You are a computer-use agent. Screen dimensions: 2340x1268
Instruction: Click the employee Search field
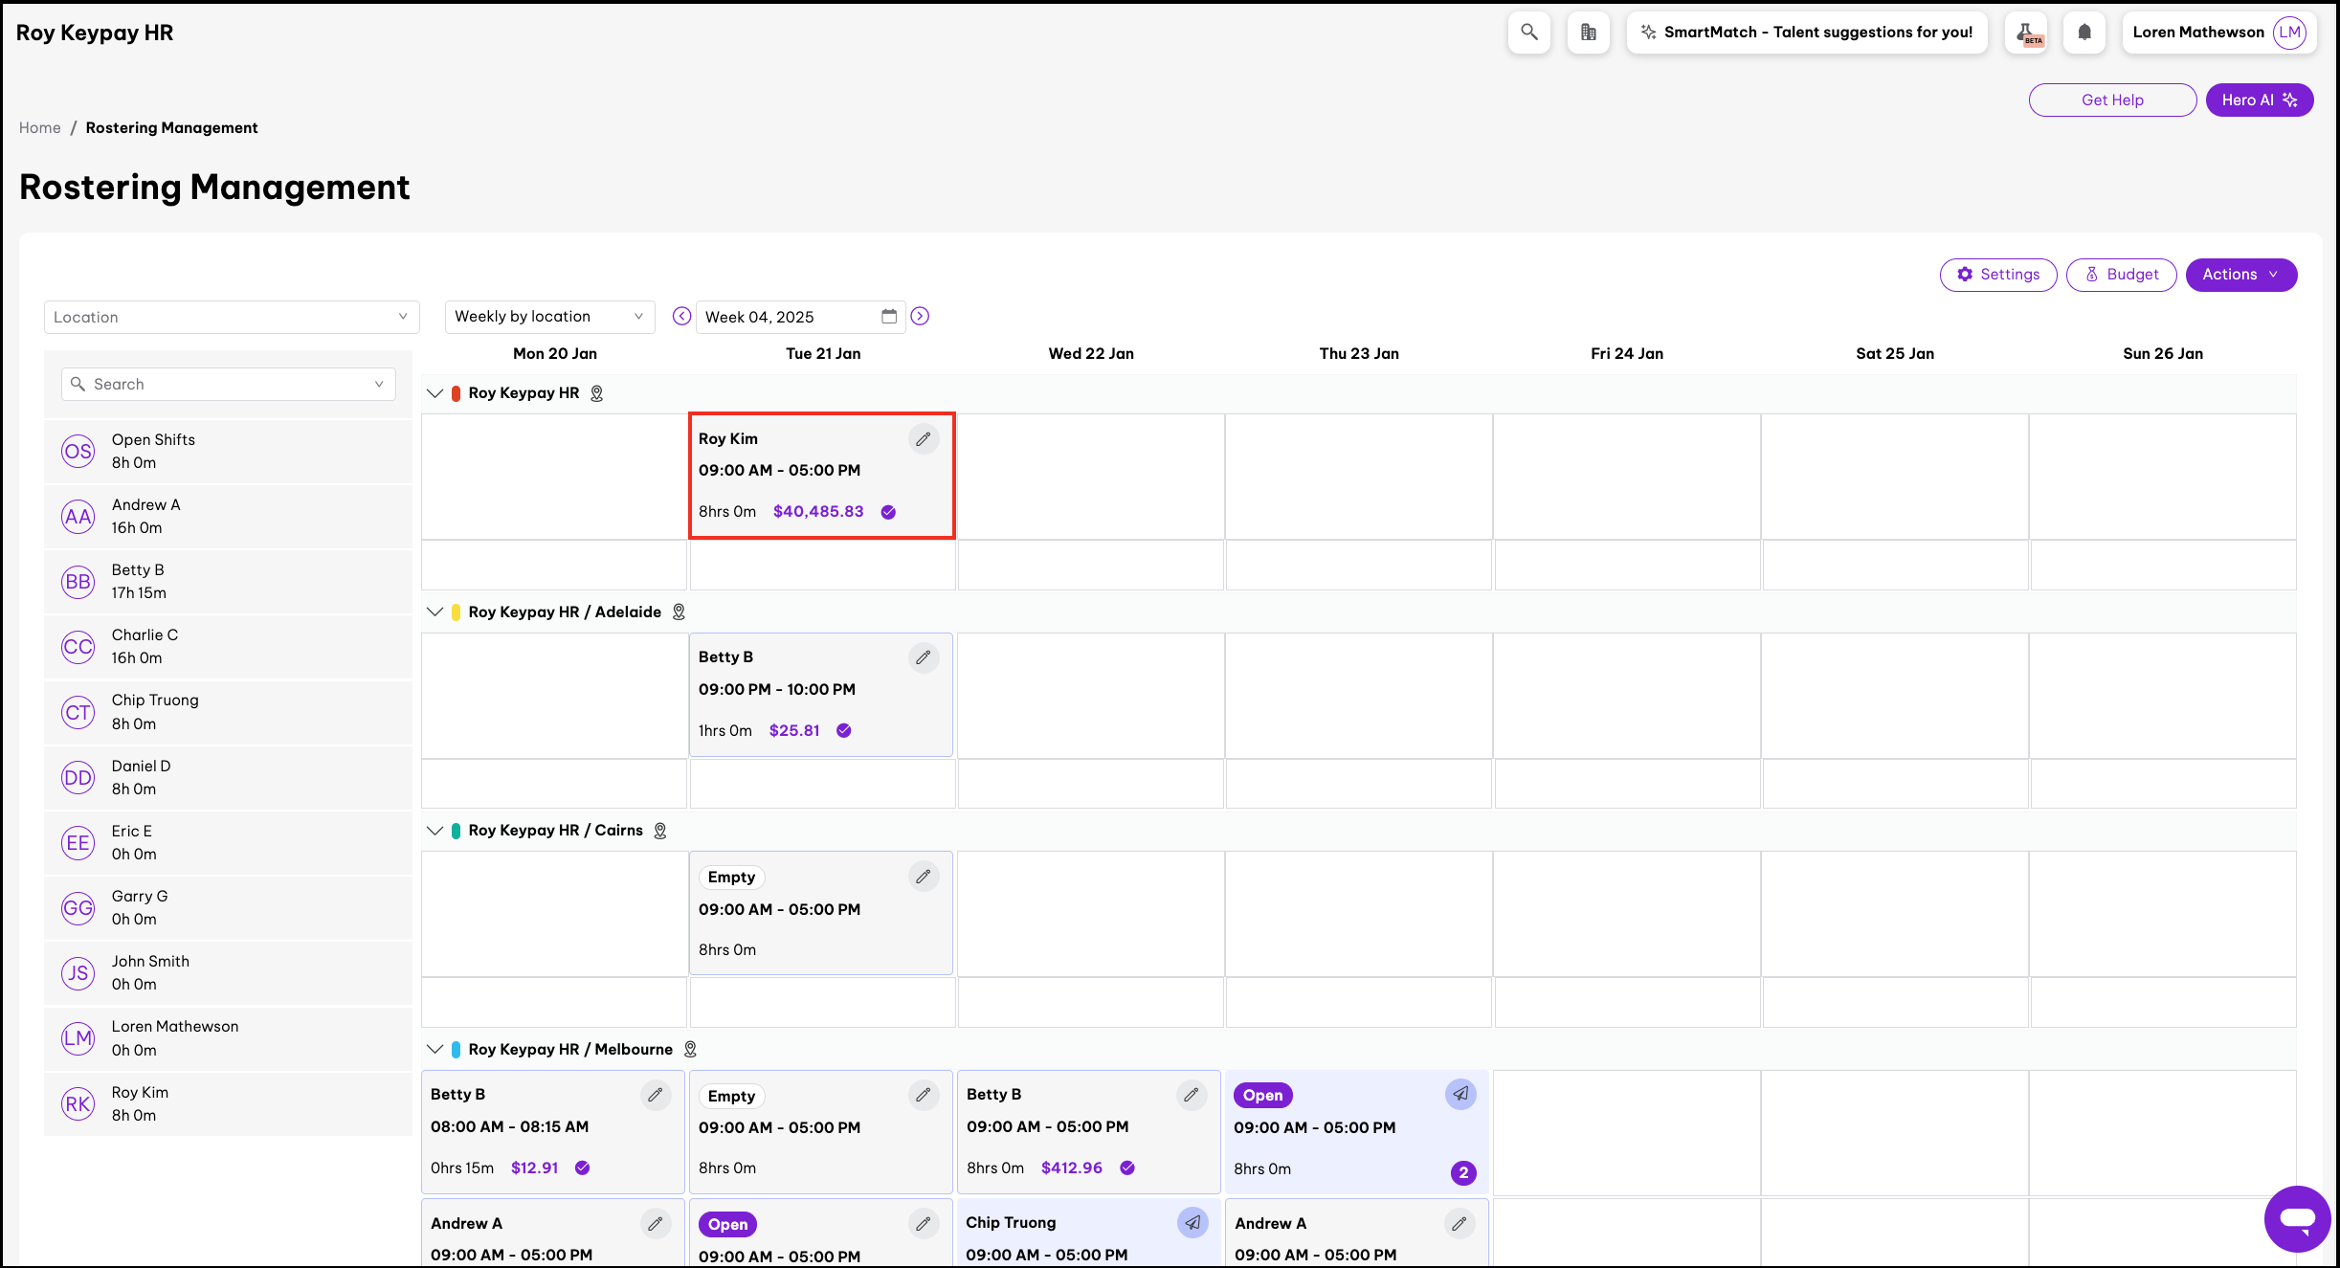[228, 384]
